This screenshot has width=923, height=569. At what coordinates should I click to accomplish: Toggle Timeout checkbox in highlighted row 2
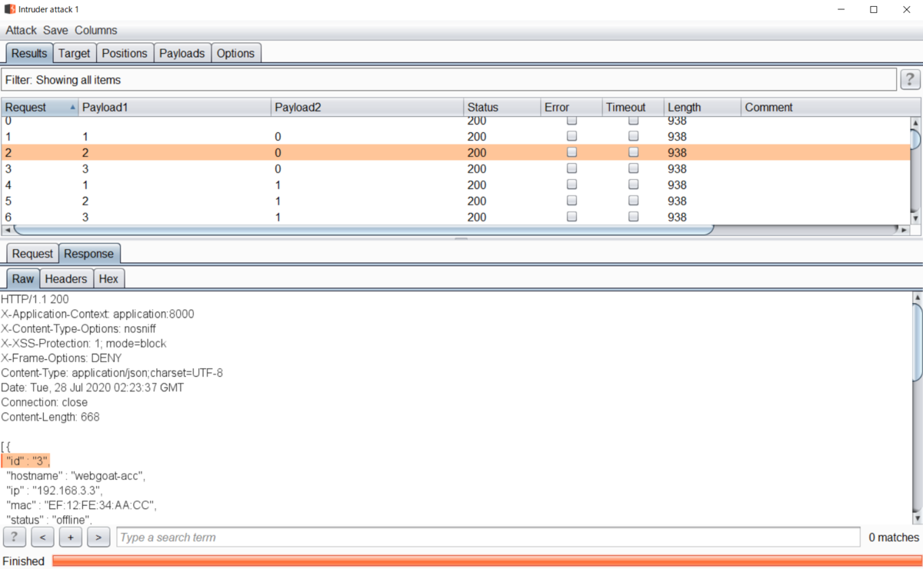[633, 152]
